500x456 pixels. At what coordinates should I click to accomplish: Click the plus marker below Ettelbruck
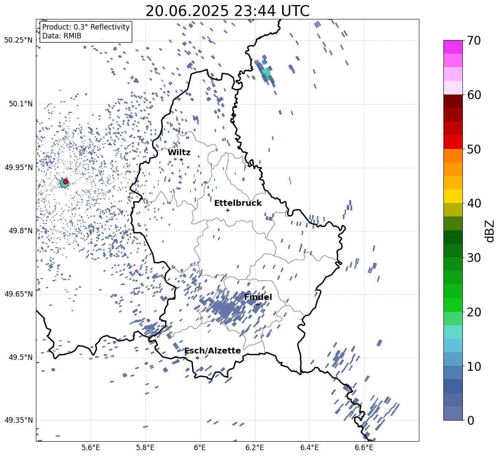228,210
